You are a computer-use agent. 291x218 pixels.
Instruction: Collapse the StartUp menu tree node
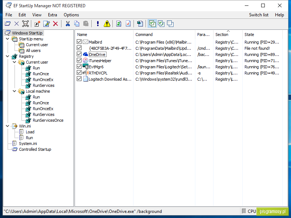(7, 39)
